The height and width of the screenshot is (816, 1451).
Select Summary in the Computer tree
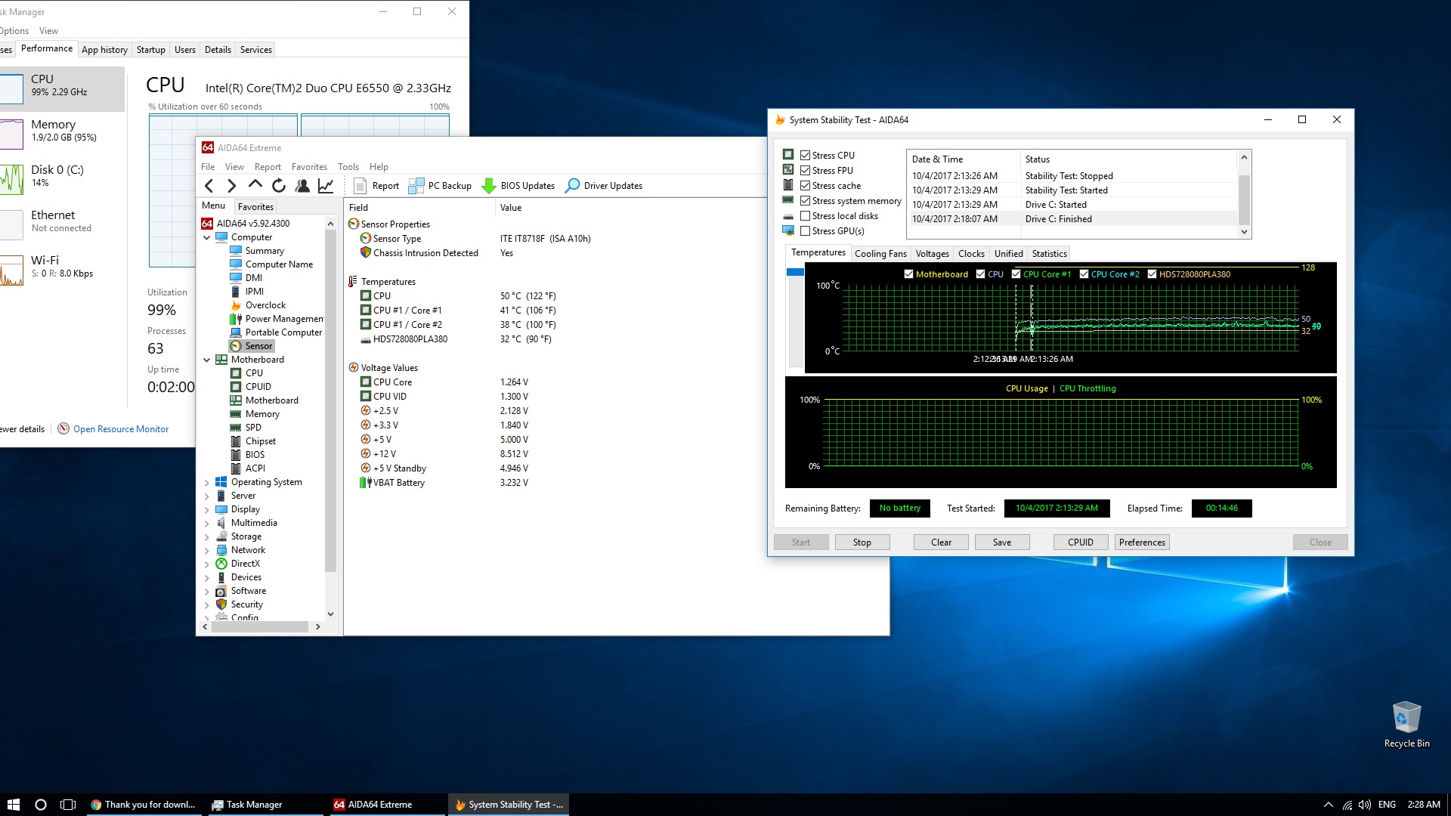[257, 251]
